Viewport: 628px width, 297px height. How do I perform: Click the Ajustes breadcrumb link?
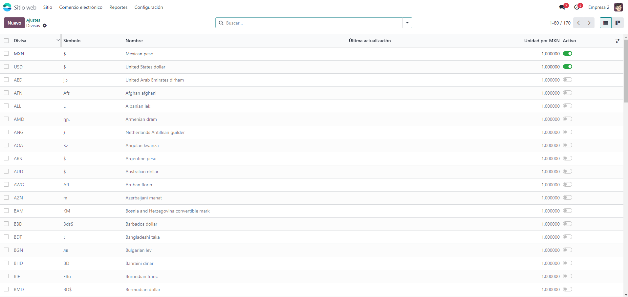click(33, 20)
